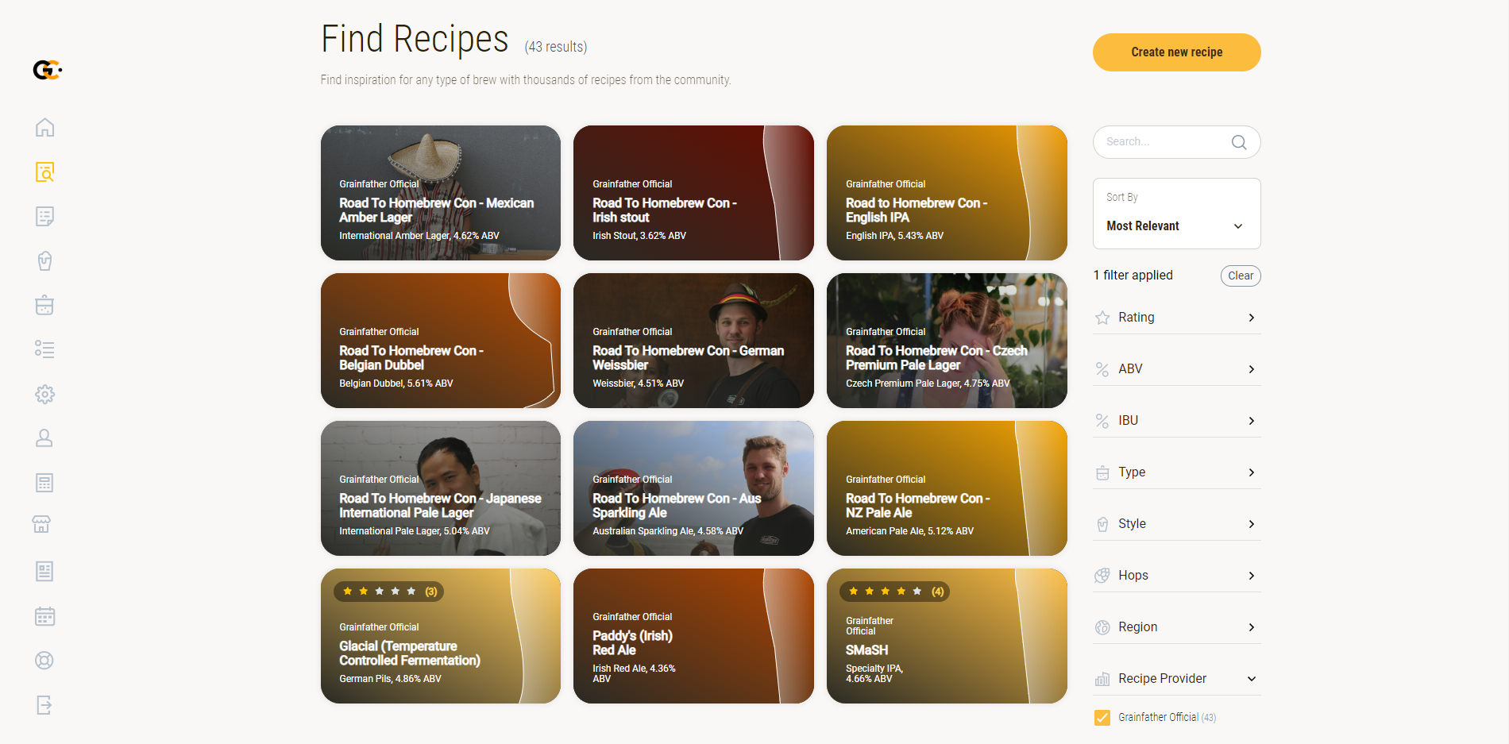
Task: Open the Czech Premium Pale Lager card
Action: pos(947,341)
